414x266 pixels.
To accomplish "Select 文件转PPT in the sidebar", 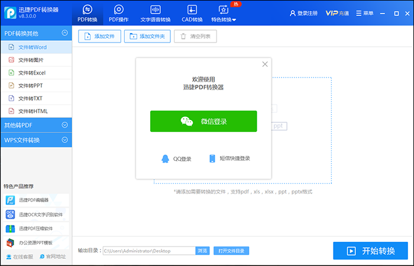I will 36,86.
